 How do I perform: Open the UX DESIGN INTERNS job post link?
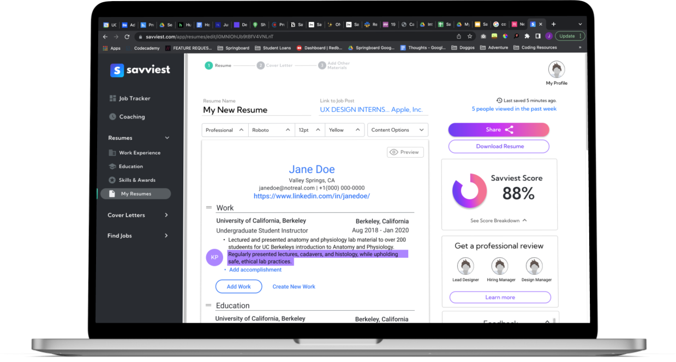[x=372, y=110]
